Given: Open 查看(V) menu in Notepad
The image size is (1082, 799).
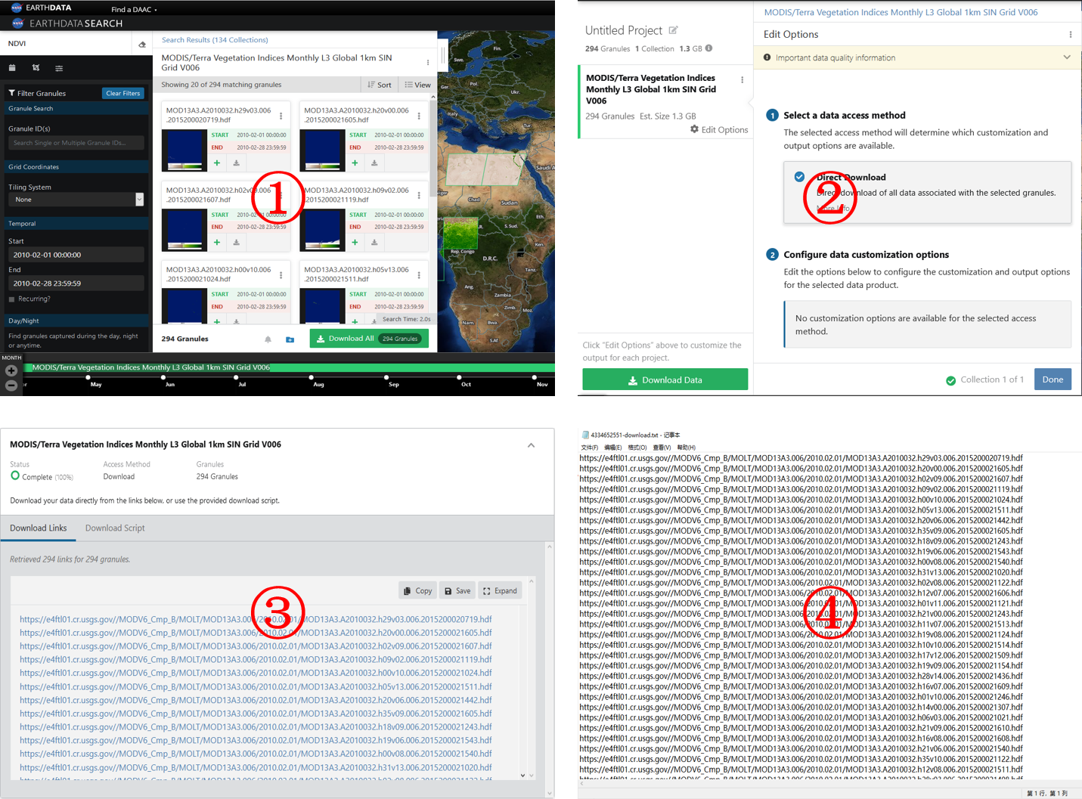Looking at the screenshot, I should [662, 448].
